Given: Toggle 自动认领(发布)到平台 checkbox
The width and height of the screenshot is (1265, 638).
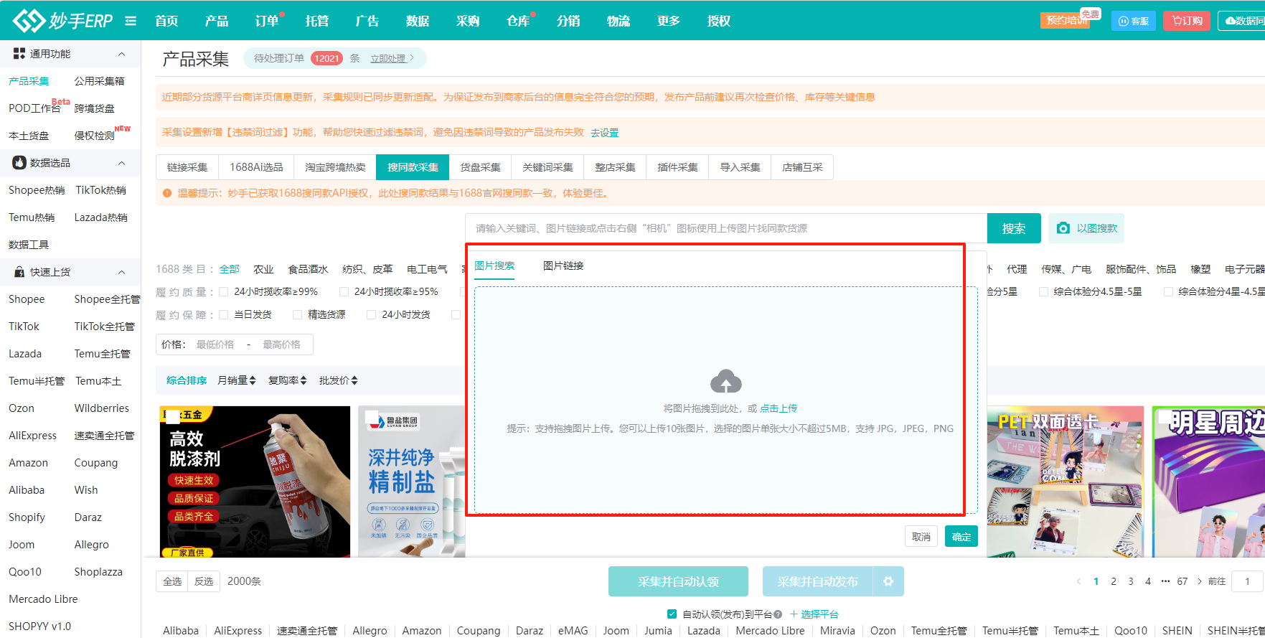Looking at the screenshot, I should coord(672,614).
